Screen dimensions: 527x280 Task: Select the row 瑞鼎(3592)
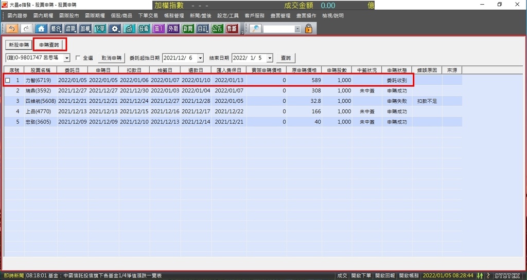point(233,91)
